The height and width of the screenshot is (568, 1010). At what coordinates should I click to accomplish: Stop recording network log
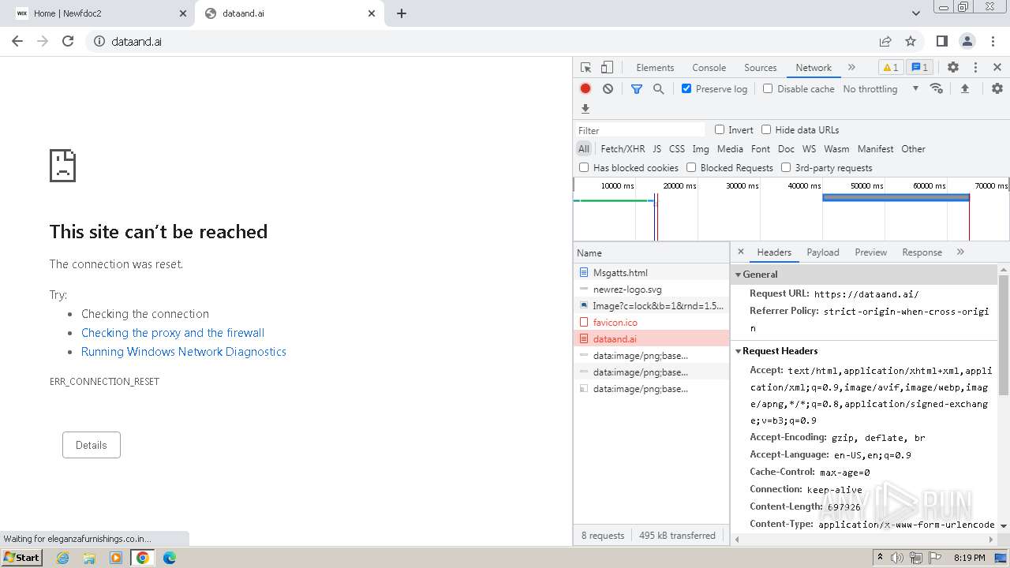585,89
